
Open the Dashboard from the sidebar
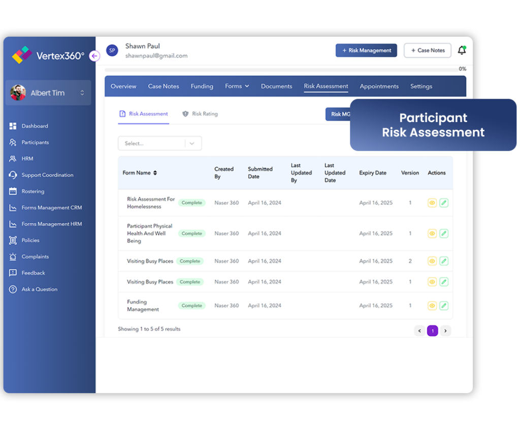36,126
